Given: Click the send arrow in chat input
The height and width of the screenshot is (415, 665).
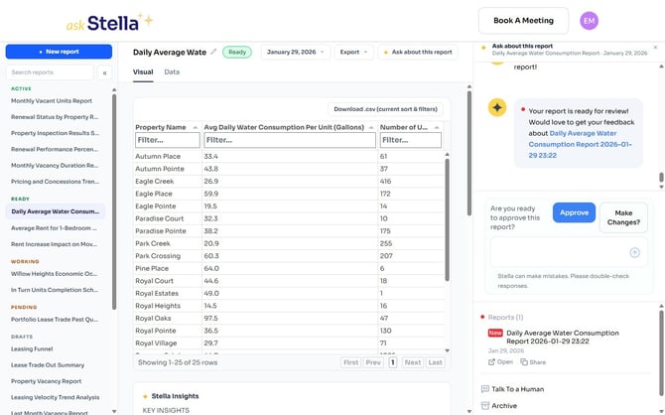Looking at the screenshot, I should click(x=634, y=252).
